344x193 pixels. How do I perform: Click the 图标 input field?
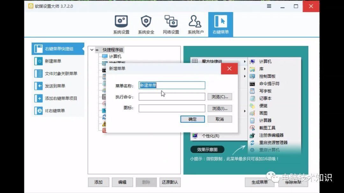coord(172,108)
